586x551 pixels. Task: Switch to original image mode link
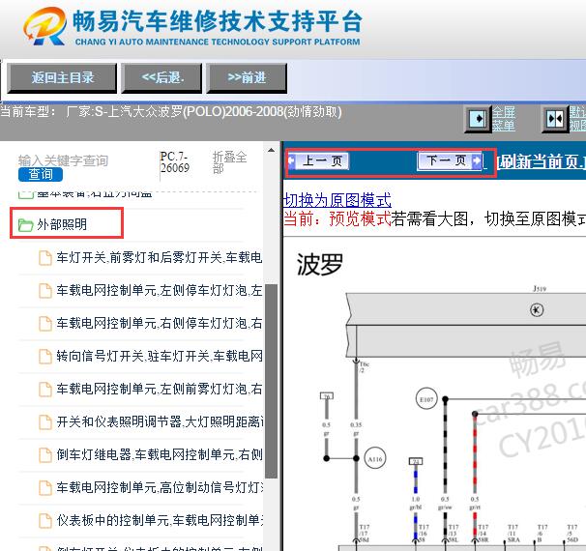337,200
